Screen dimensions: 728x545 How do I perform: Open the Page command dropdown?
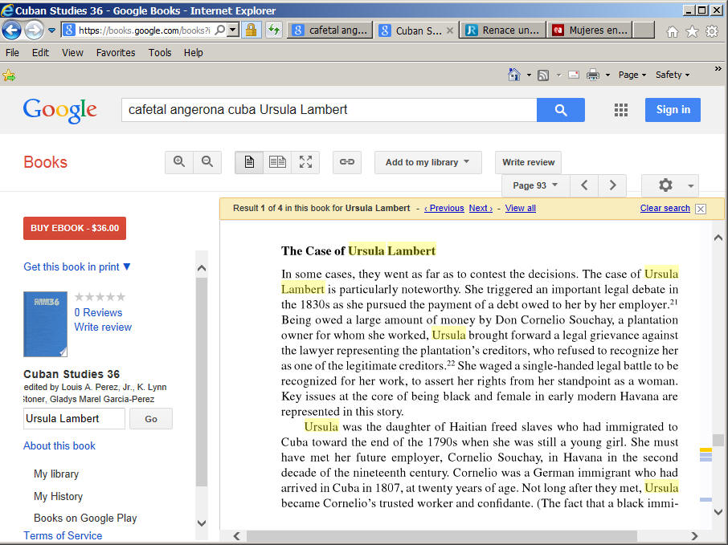[632, 75]
